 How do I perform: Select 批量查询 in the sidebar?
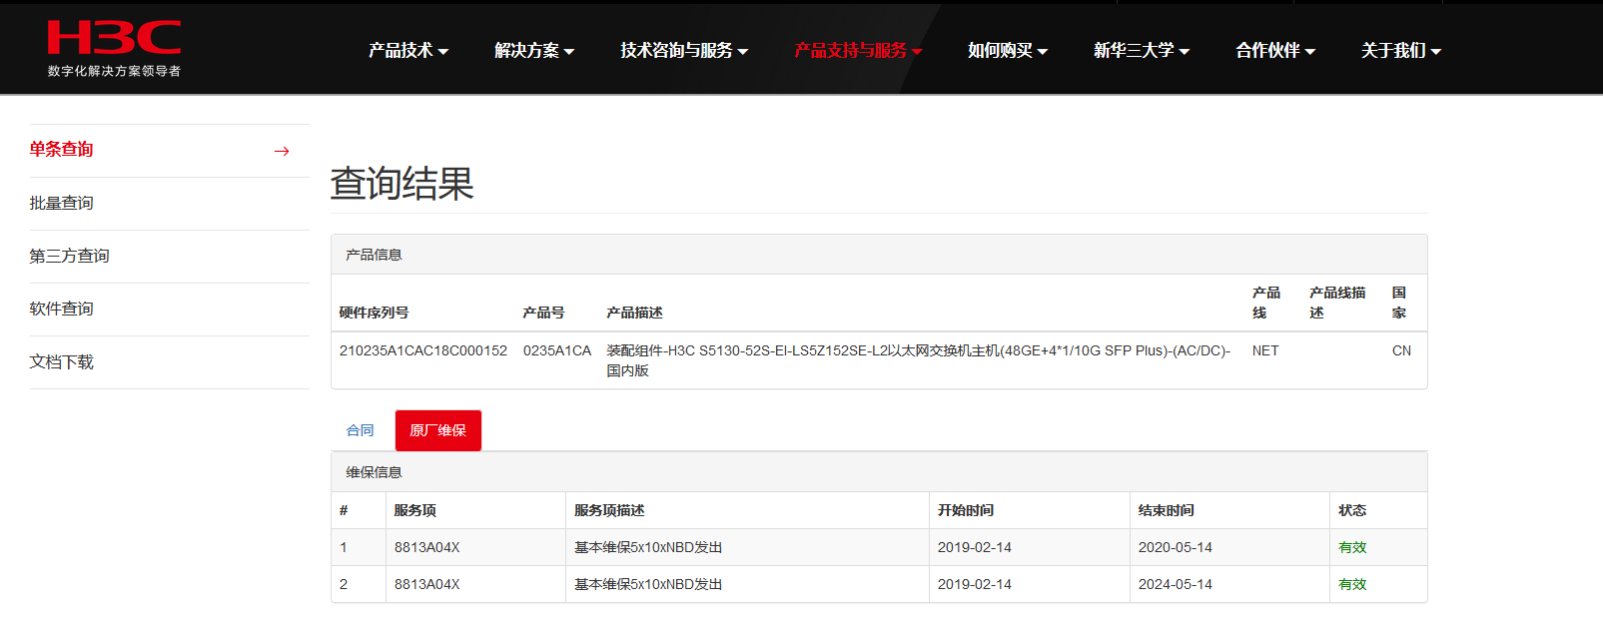(61, 203)
